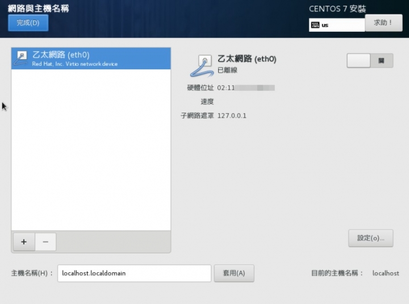Click the 目前的主機名稱 current hostname label
Image resolution: width=409 pixels, height=304 pixels.
point(337,273)
